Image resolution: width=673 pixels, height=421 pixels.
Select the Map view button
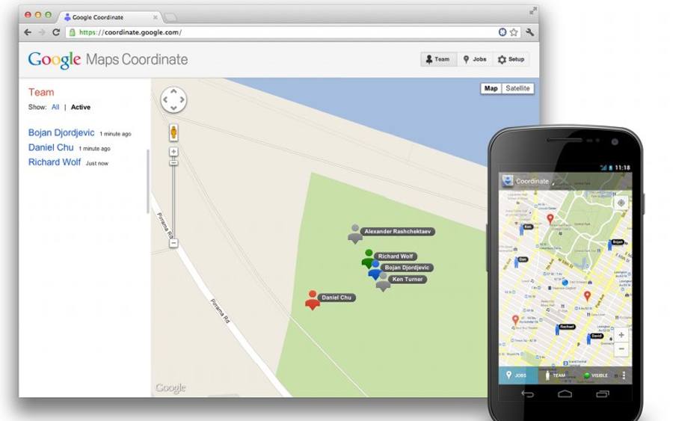(x=491, y=88)
